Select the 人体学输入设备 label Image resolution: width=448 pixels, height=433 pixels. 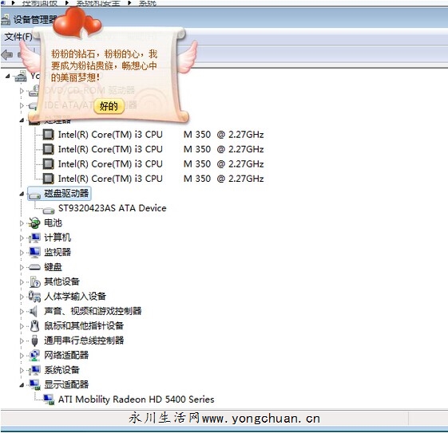pyautogui.click(x=75, y=297)
